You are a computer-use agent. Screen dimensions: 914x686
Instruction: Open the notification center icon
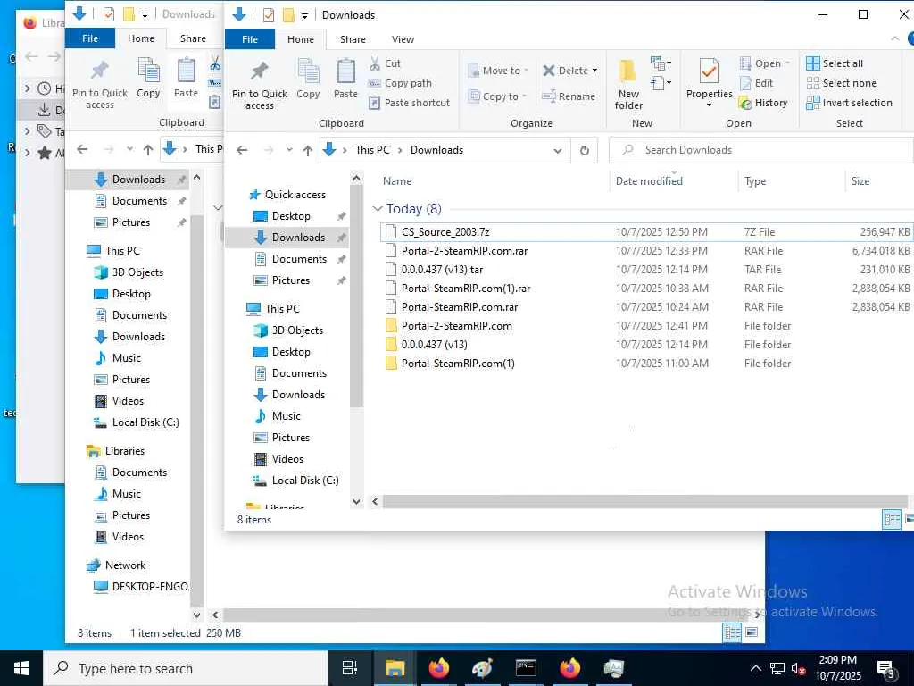point(886,669)
